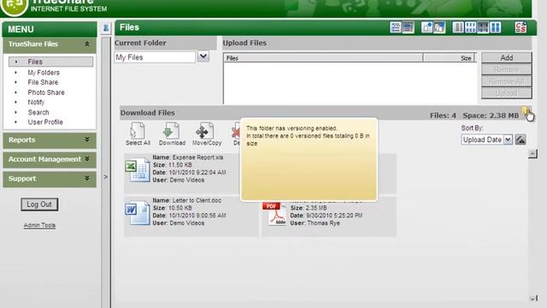
Task: Click the My Files folder field
Action: (155, 57)
